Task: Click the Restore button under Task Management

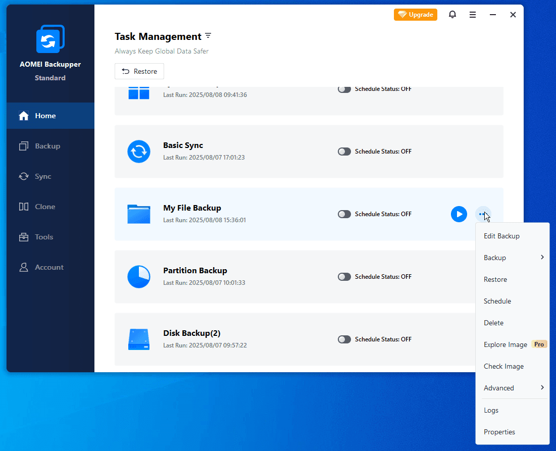Action: point(139,71)
